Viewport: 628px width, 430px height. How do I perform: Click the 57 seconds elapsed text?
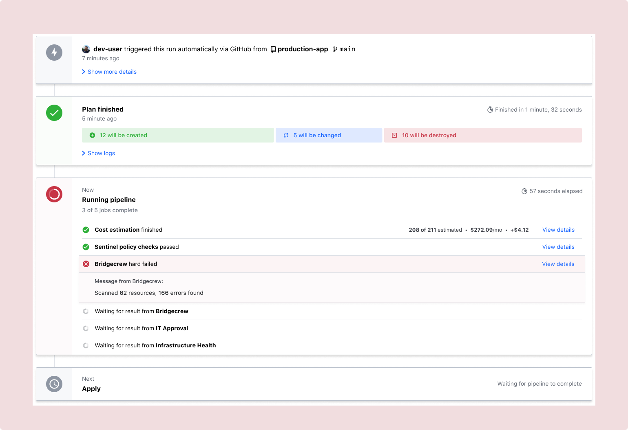(556, 191)
